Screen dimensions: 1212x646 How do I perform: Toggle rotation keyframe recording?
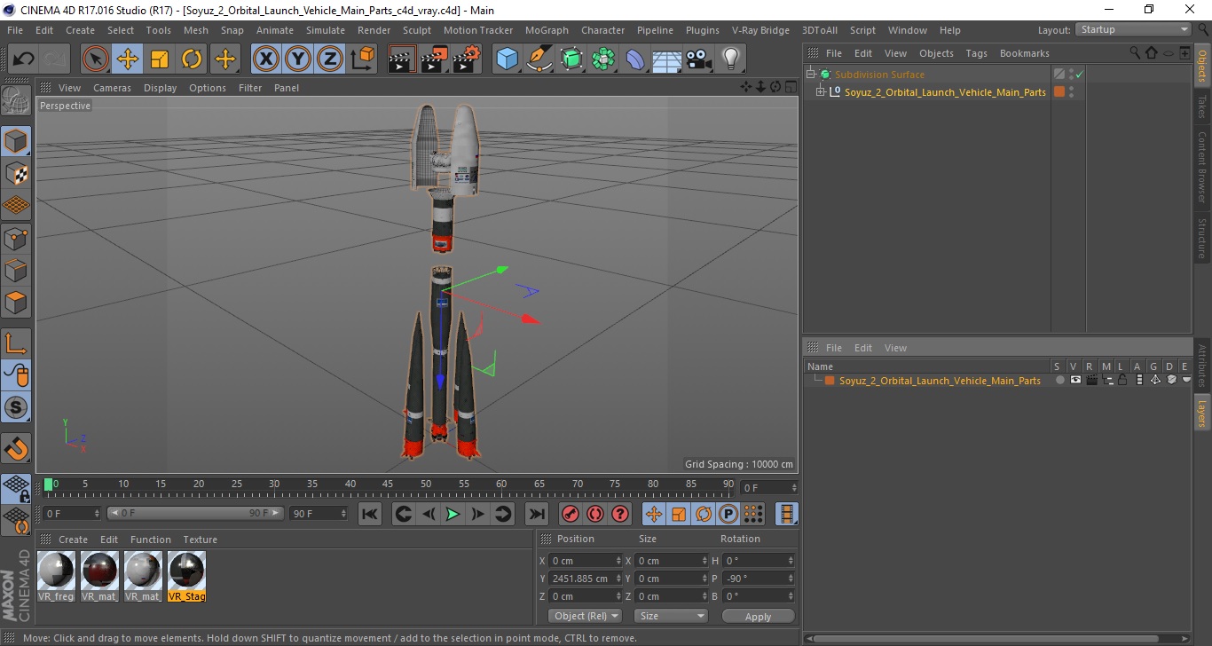click(x=704, y=513)
